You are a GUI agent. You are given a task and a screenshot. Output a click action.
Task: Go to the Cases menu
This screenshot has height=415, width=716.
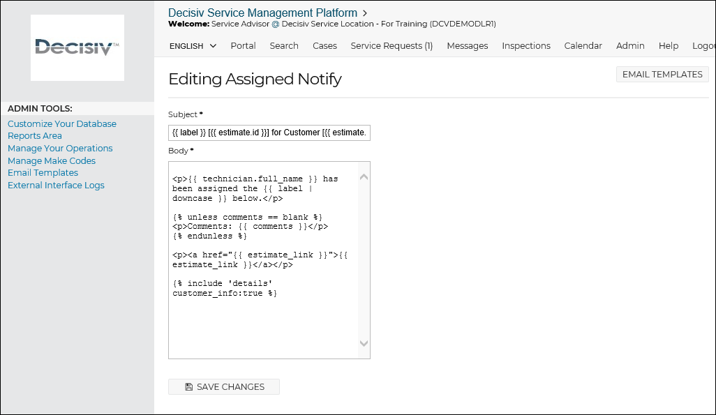click(x=325, y=45)
